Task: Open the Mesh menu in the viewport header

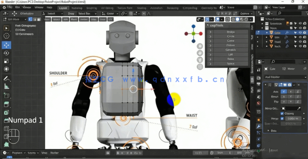Action: 74,19
